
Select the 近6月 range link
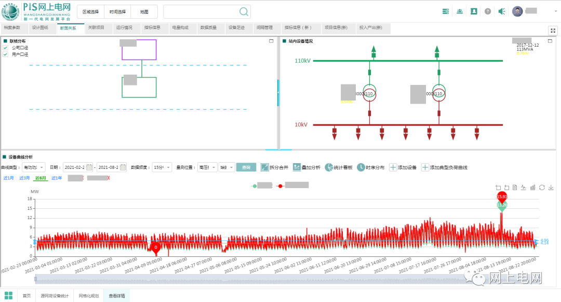41,178
